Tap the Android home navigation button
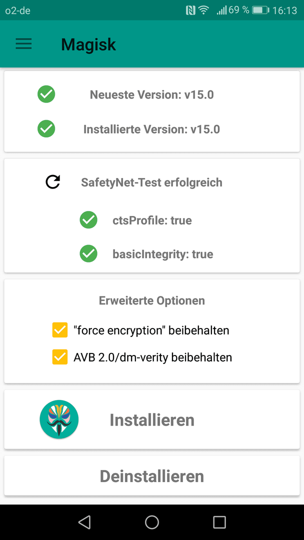The image size is (304, 540). click(x=152, y=522)
